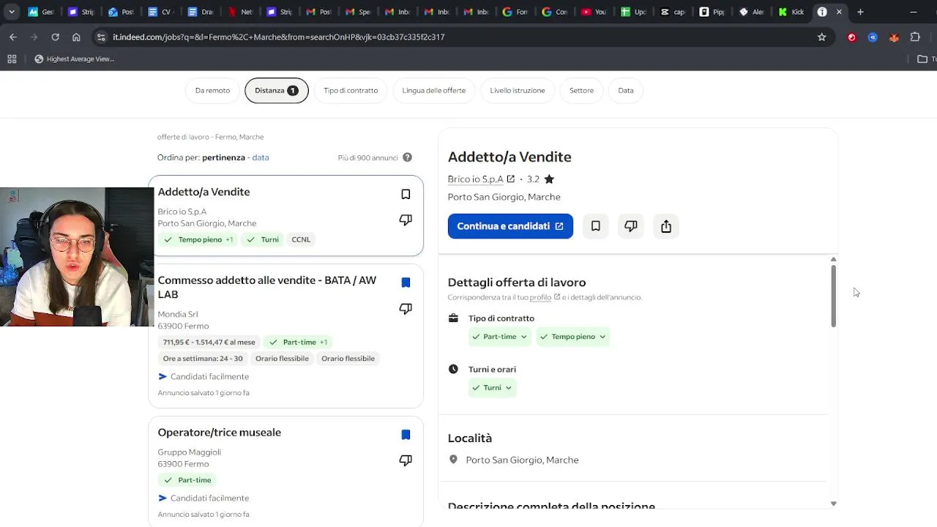Image resolution: width=937 pixels, height=527 pixels.
Task: Switch to the Pipp tab
Action: [712, 12]
